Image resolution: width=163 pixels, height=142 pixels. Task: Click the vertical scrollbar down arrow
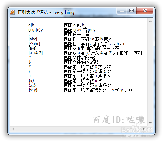click(x=150, y=123)
